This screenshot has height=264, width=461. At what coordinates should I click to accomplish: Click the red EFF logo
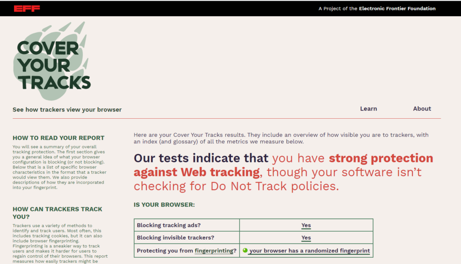pos(27,9)
